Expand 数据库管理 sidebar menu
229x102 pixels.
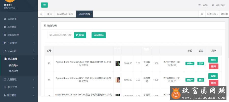(19, 35)
